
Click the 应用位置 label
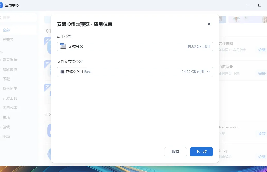64,37
